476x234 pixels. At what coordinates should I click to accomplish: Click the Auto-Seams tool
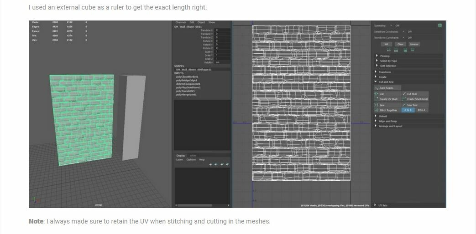coord(387,88)
